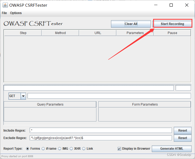Click the Parameters column header

click(135, 33)
